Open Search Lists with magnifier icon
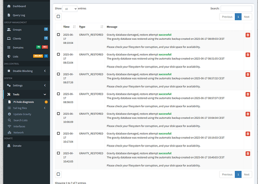Image resolution: width=258 pixels, height=184 pixels. click(9, 120)
